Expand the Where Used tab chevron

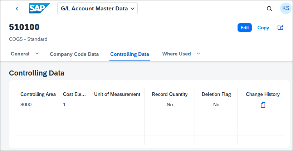[199, 54]
